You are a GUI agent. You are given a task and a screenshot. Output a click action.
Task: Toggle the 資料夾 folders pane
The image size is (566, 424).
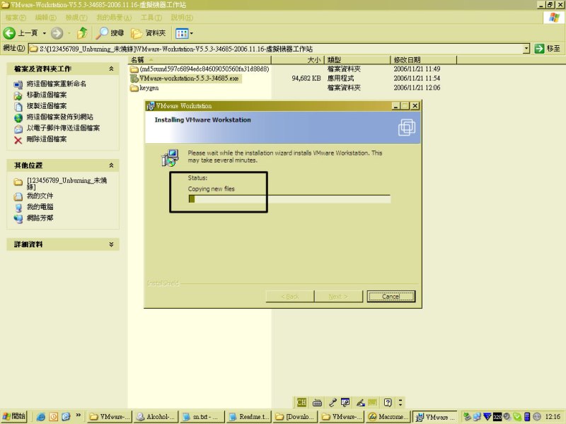tap(149, 33)
